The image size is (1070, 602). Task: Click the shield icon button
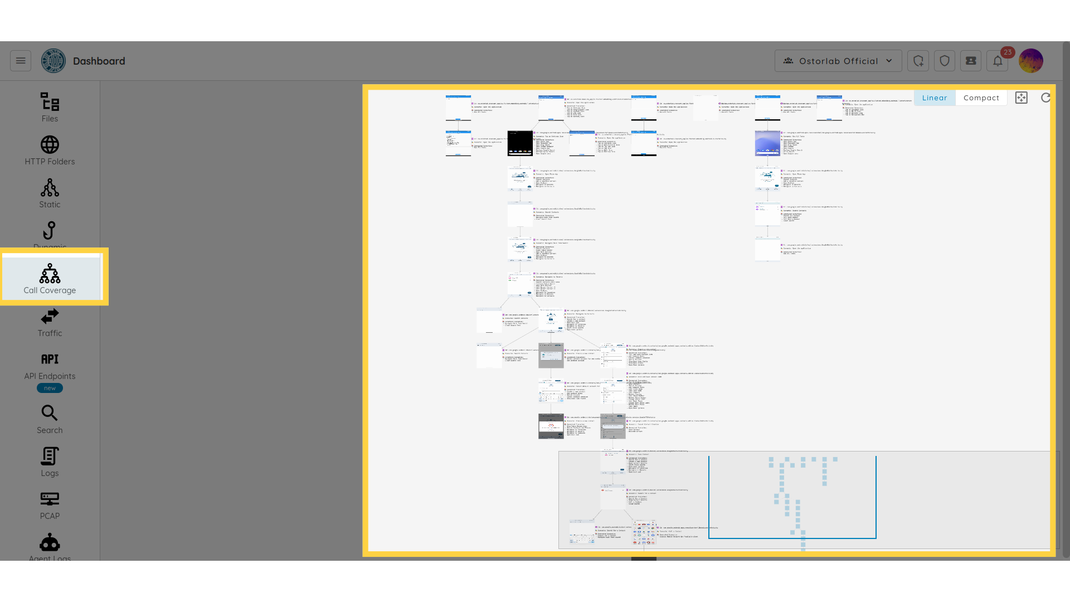tap(945, 61)
